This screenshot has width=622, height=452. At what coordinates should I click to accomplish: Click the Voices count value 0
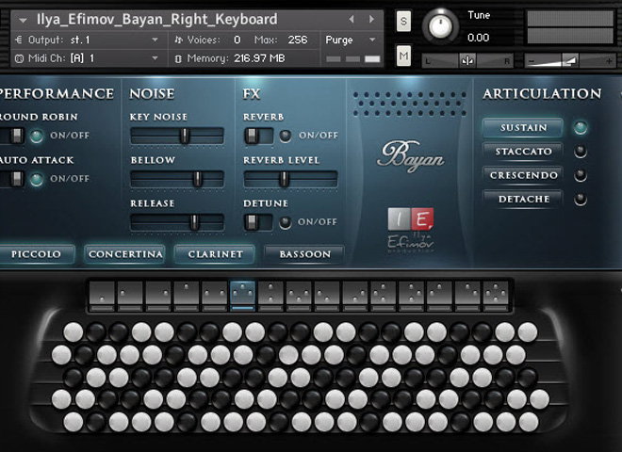pyautogui.click(x=237, y=40)
